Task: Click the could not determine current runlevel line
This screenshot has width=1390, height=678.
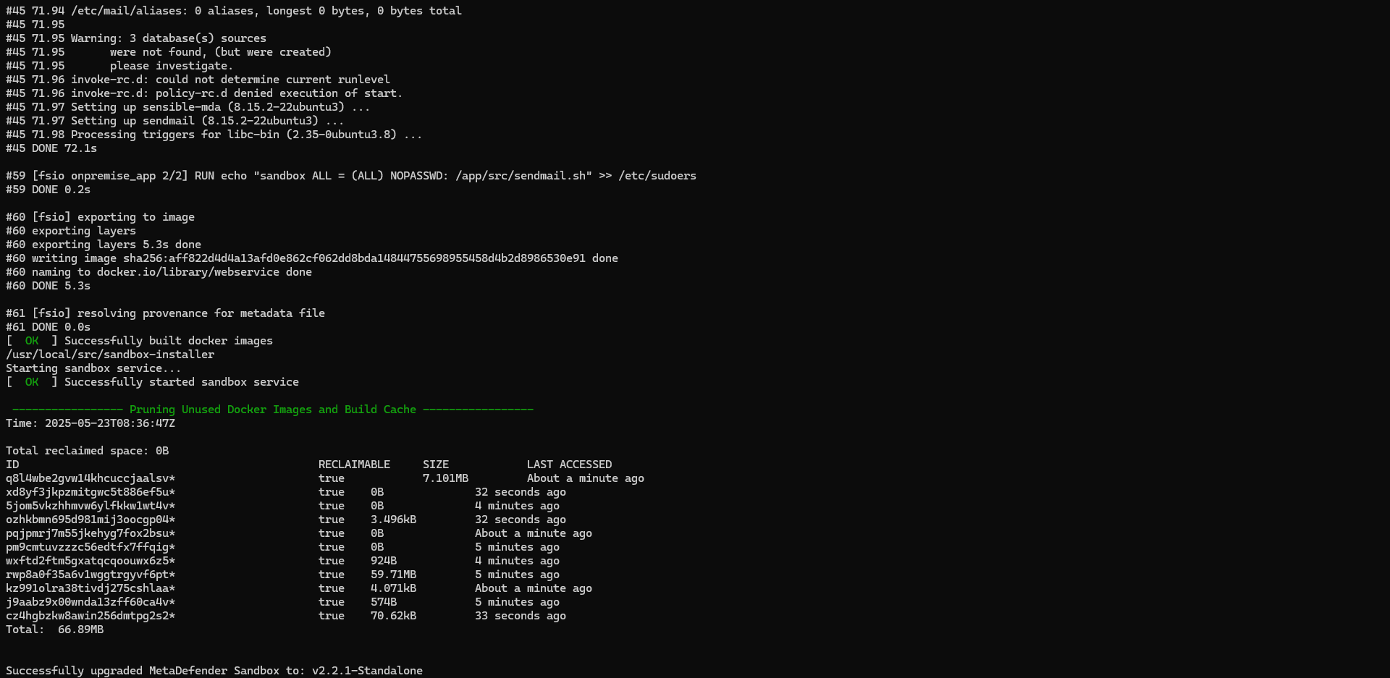Action: (x=198, y=80)
